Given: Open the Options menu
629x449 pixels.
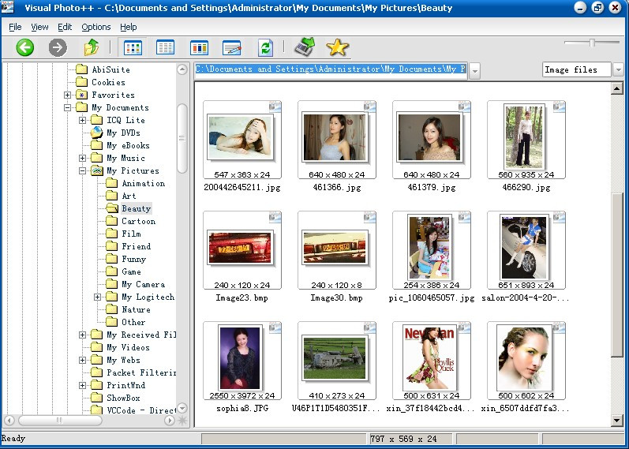Looking at the screenshot, I should pyautogui.click(x=95, y=27).
